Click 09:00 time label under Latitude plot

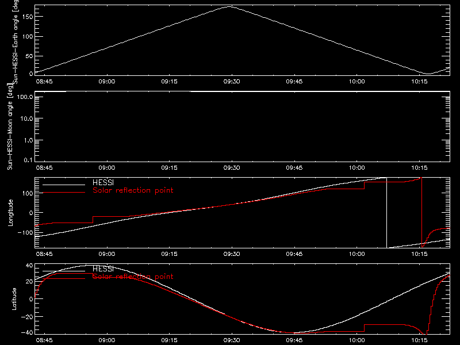[107, 340]
